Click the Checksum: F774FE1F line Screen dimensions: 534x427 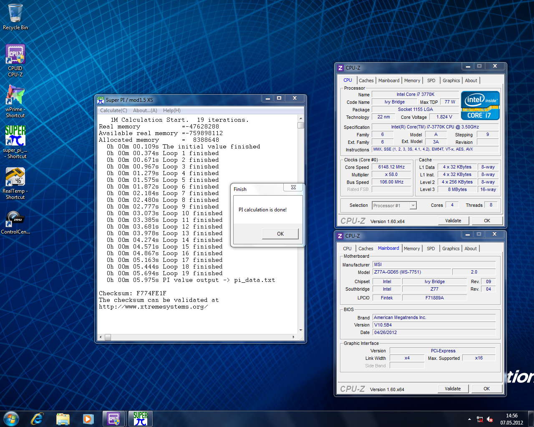pyautogui.click(x=133, y=293)
